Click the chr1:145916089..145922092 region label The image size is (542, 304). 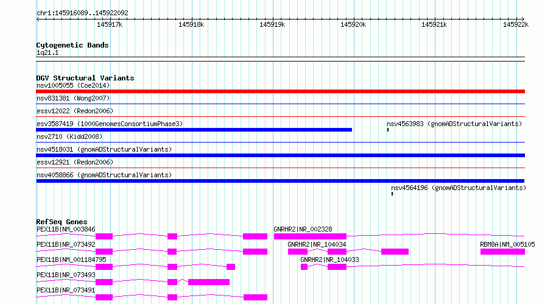(82, 13)
